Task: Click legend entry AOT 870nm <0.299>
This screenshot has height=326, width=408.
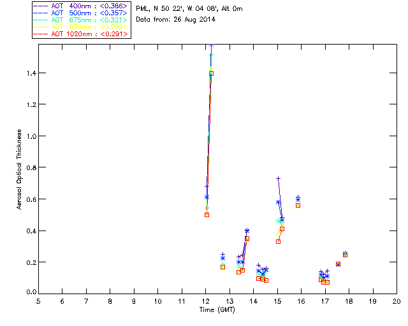Action: [81, 27]
